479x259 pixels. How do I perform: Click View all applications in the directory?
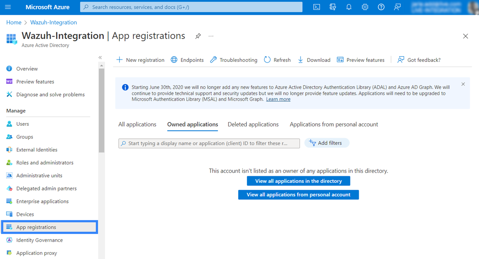(x=298, y=181)
